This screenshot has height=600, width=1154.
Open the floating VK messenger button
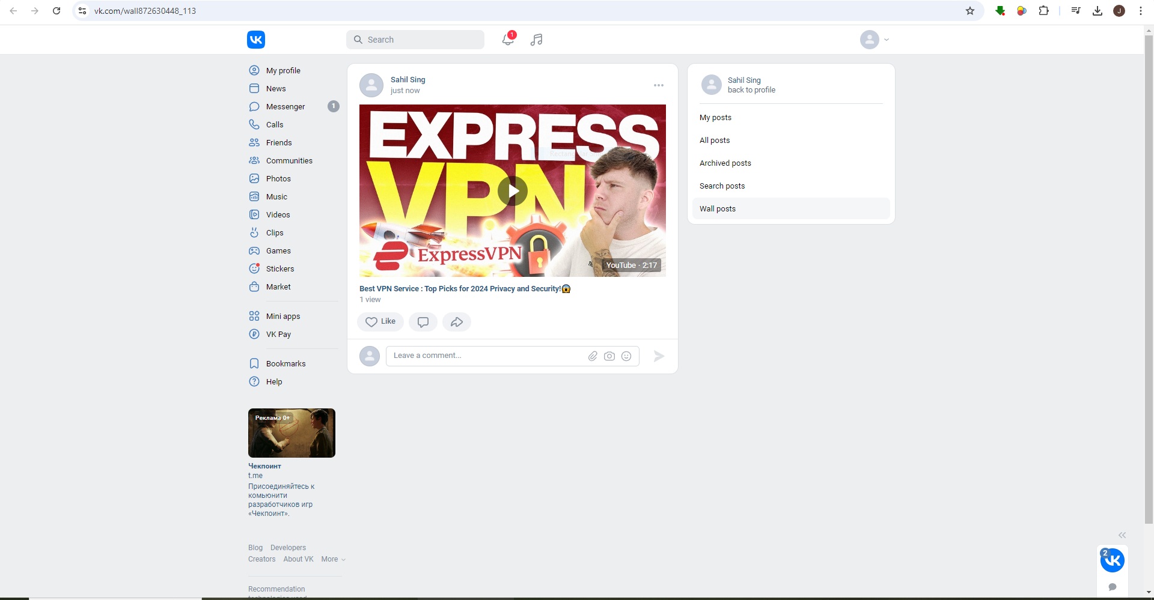1113,560
